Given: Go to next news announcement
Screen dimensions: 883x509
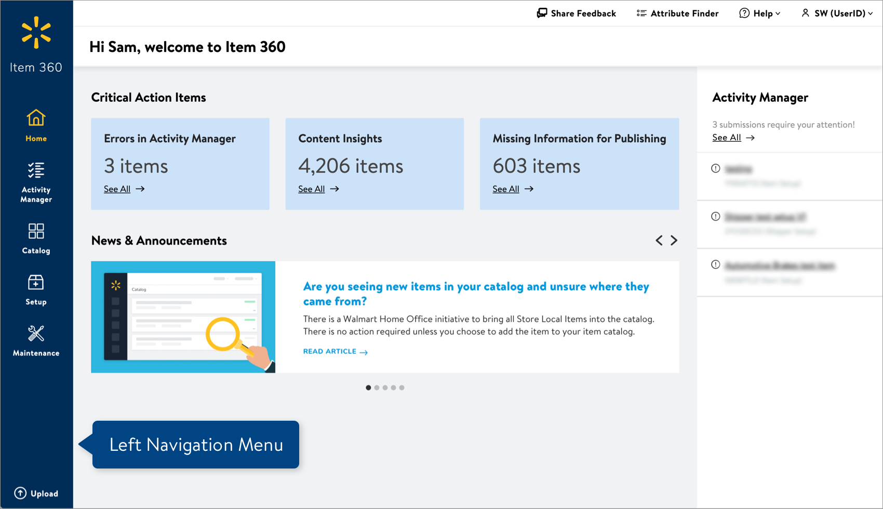Looking at the screenshot, I should (674, 240).
